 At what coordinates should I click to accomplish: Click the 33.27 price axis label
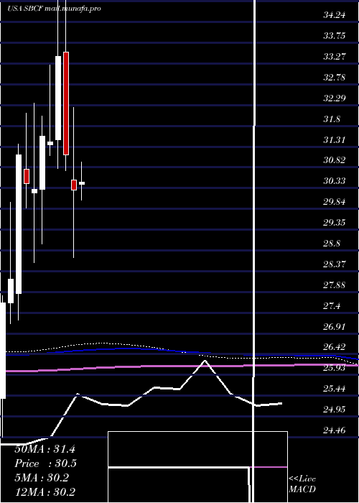335,57
